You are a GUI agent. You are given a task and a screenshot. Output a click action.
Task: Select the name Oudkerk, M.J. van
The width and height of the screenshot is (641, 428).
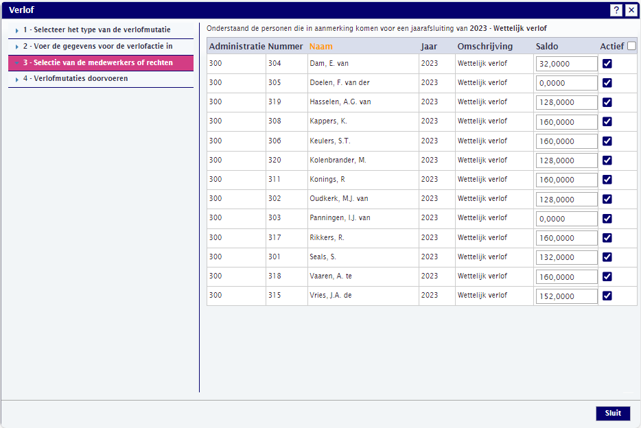pyautogui.click(x=338, y=198)
